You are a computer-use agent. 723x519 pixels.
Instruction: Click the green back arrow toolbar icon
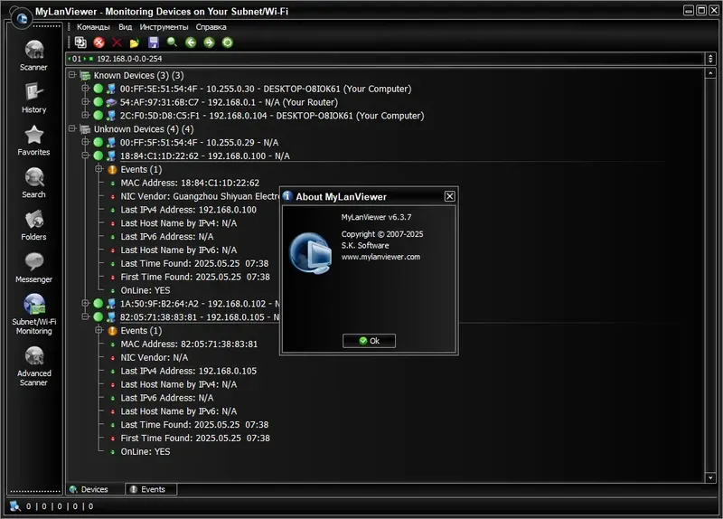pyautogui.click(x=191, y=42)
